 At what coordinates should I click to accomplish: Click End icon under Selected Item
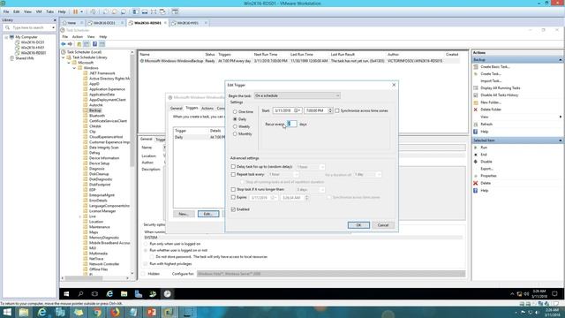(x=476, y=155)
